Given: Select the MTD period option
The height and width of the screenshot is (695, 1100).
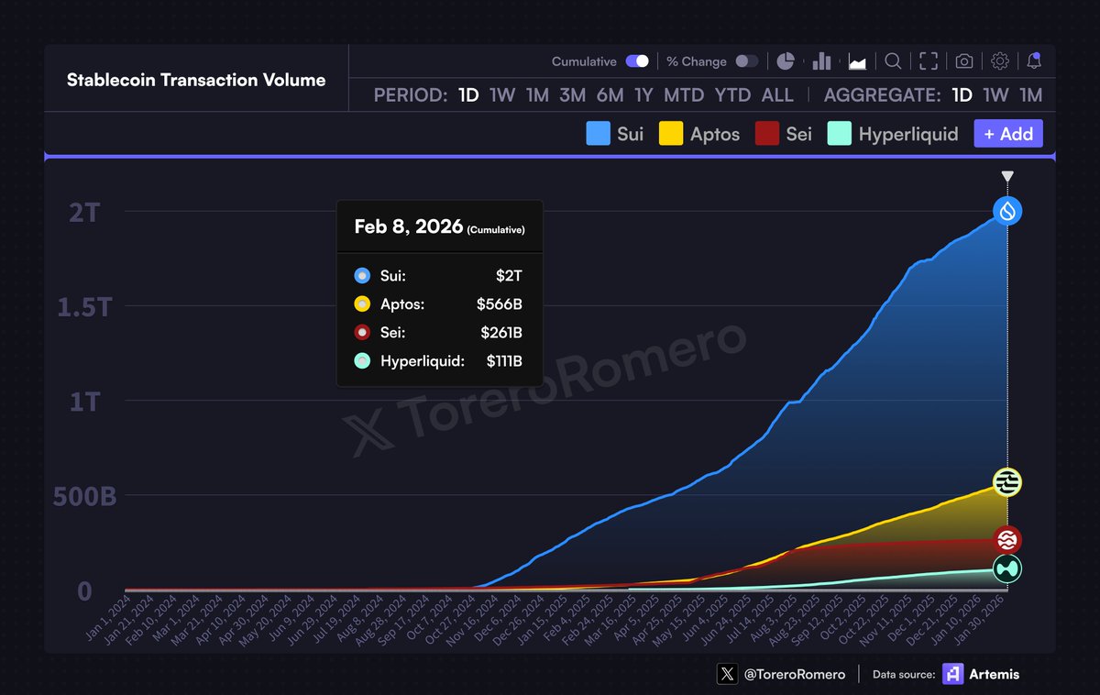Looking at the screenshot, I should 684,95.
